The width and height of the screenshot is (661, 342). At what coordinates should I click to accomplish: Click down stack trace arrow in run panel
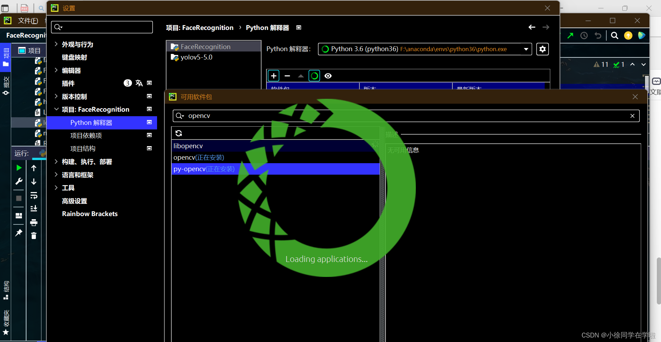click(34, 182)
